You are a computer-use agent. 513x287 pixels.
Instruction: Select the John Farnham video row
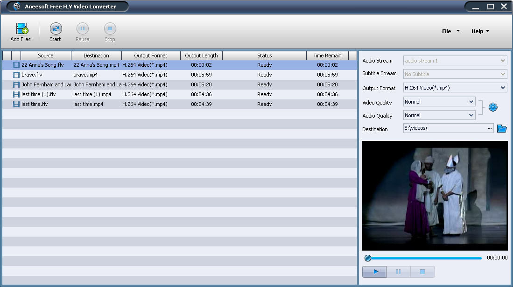[x=140, y=84]
